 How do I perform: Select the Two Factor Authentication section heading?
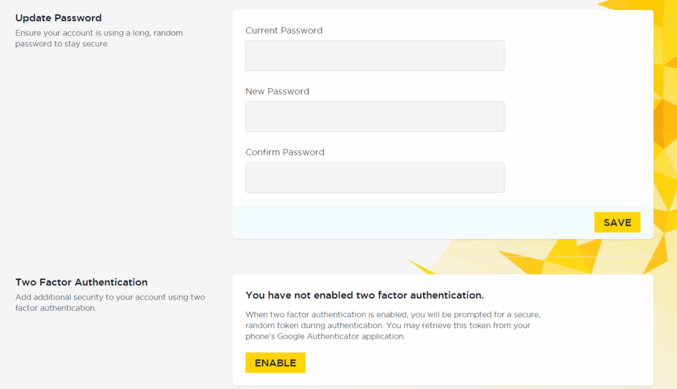click(81, 282)
